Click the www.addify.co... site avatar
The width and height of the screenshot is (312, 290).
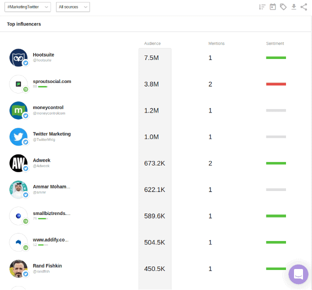(18, 242)
